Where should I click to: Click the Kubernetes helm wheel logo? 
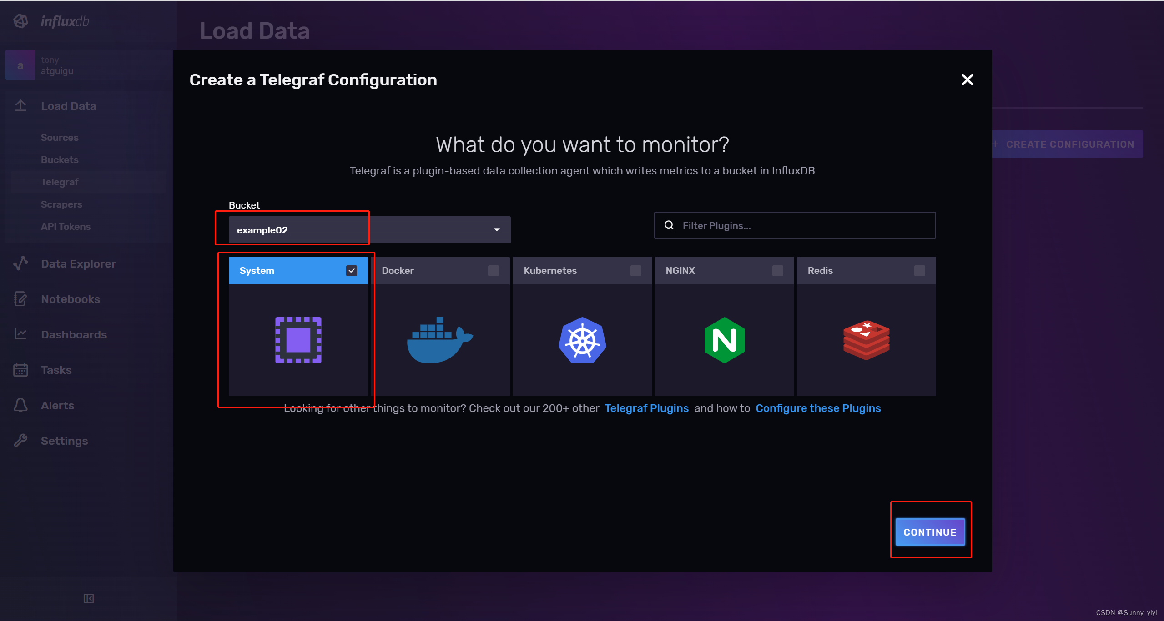(582, 340)
